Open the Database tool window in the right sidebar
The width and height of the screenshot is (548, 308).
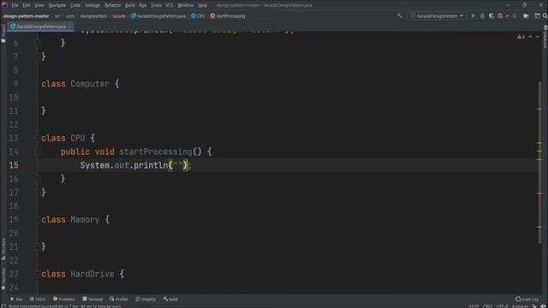[545, 37]
